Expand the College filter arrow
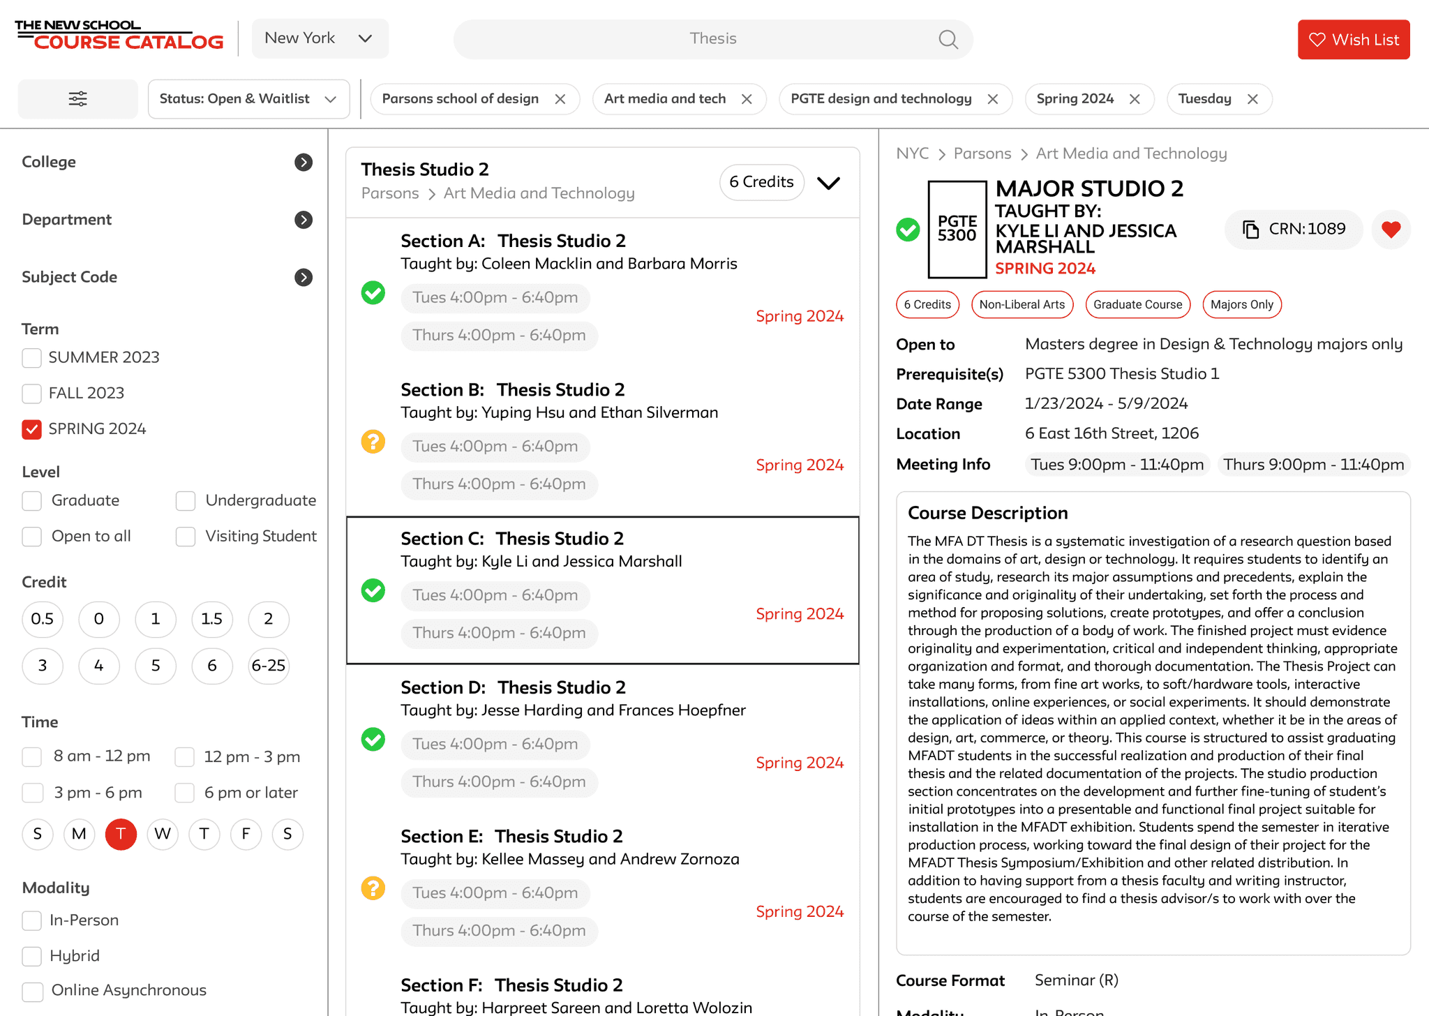This screenshot has width=1429, height=1016. (304, 162)
